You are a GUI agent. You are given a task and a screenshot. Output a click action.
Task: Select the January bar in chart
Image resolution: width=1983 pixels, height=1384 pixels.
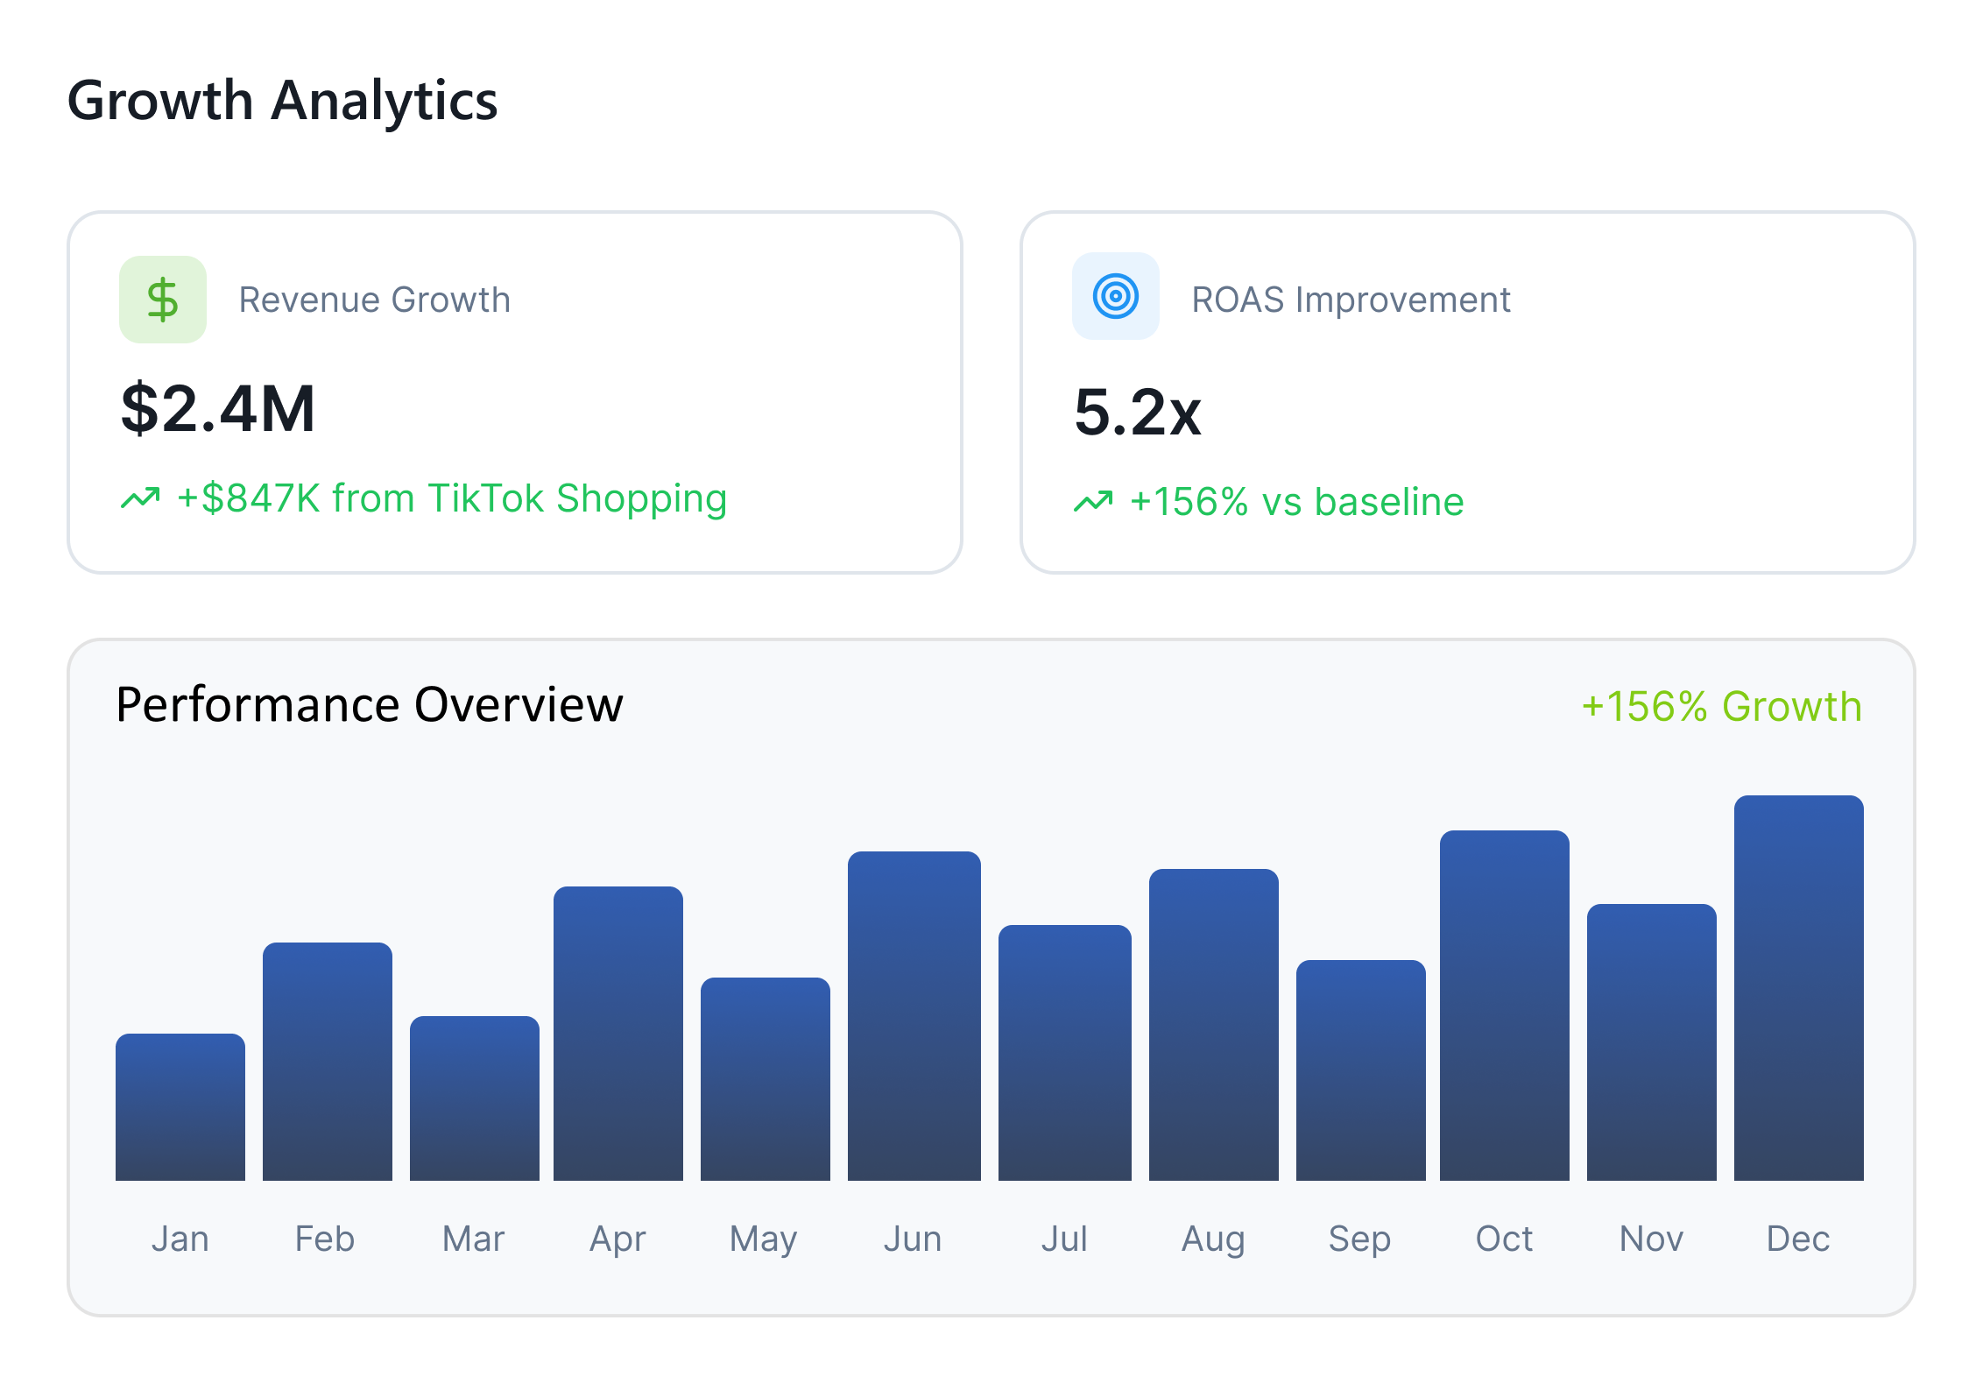click(x=180, y=1107)
